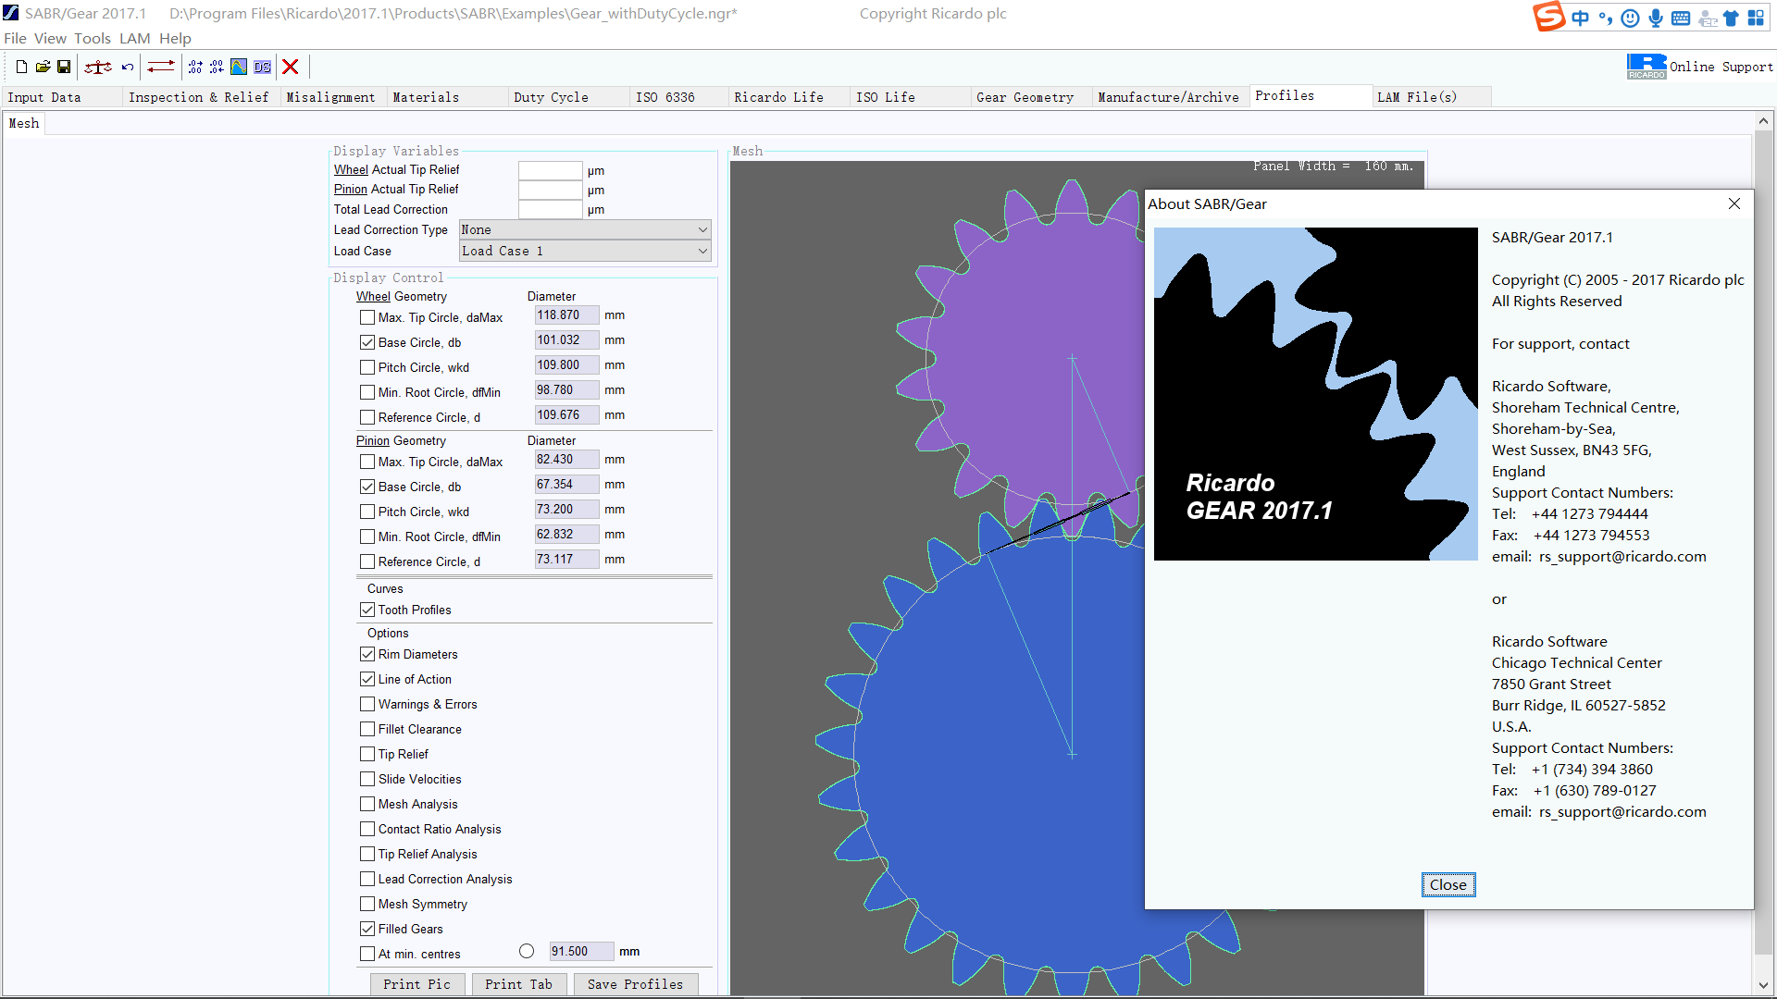
Task: Click the graph curve toolbar icon
Action: [239, 67]
